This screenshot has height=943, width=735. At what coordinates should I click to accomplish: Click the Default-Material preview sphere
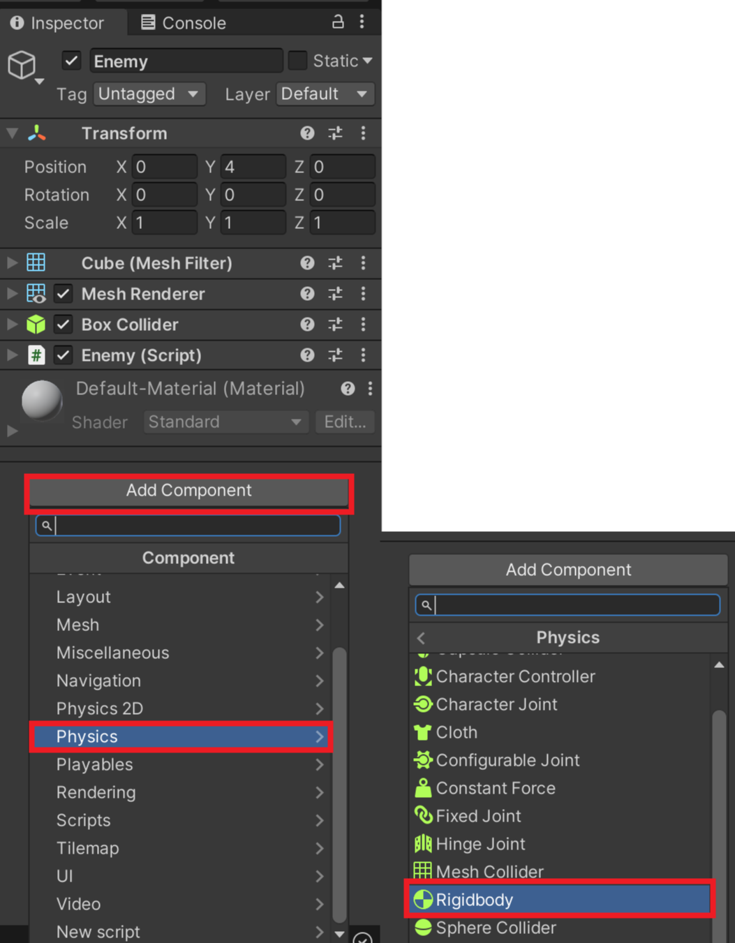pyautogui.click(x=42, y=401)
